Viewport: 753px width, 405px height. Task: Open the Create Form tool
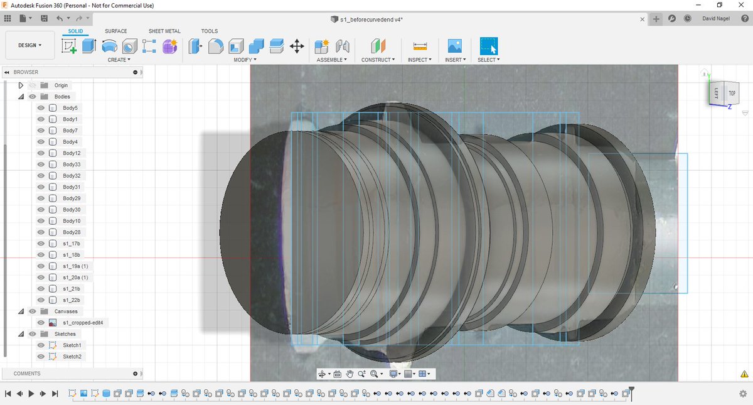pos(169,46)
